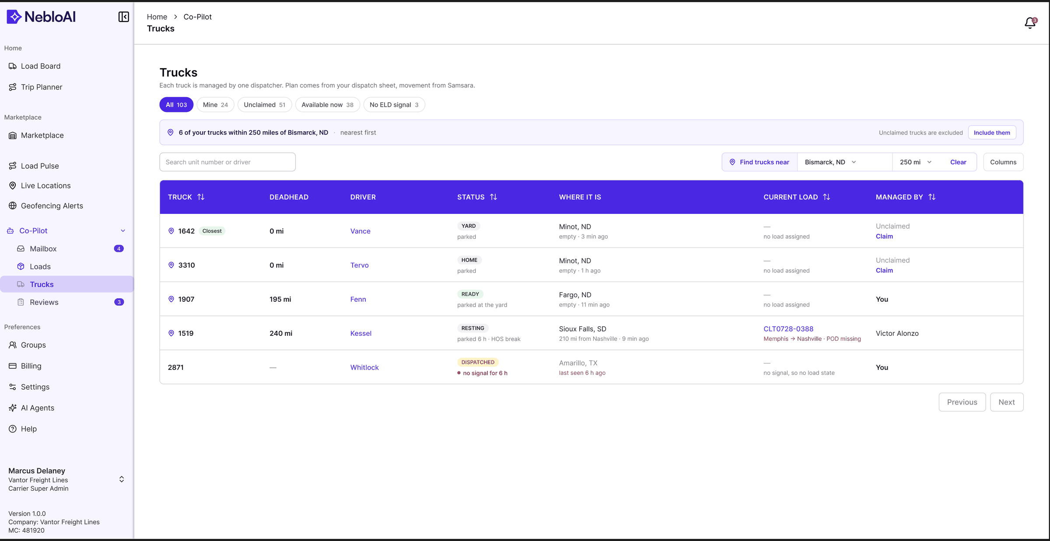Open the Bismarck, ND location dropdown

coord(844,162)
